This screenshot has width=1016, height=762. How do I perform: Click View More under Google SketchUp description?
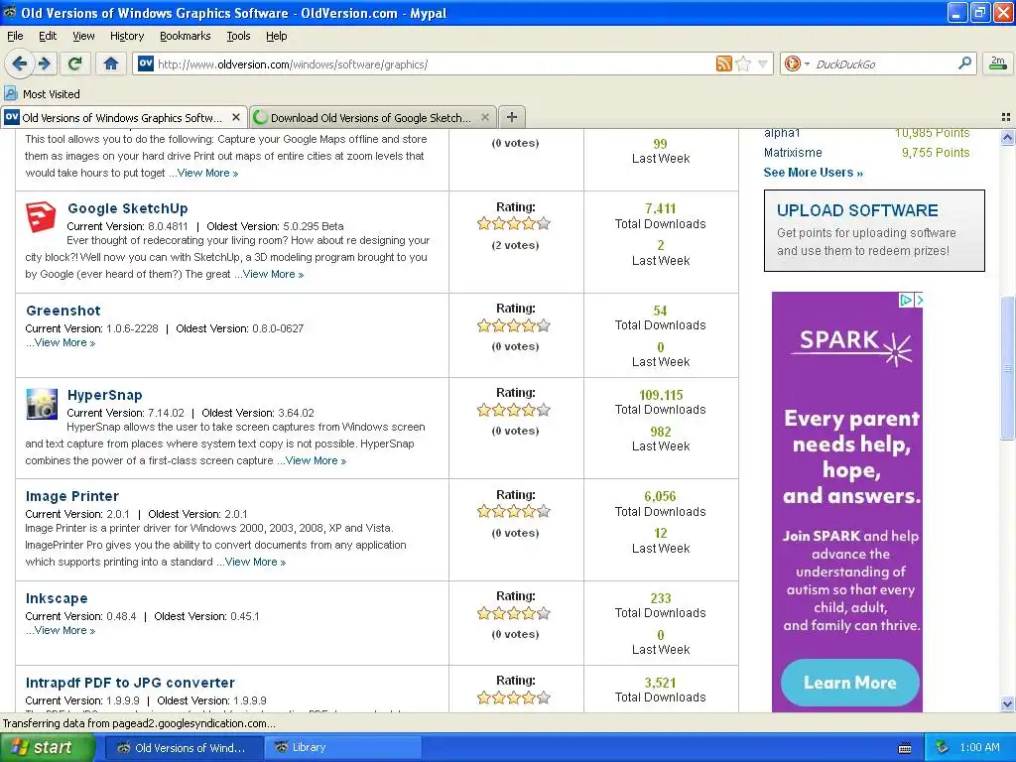[x=273, y=274]
